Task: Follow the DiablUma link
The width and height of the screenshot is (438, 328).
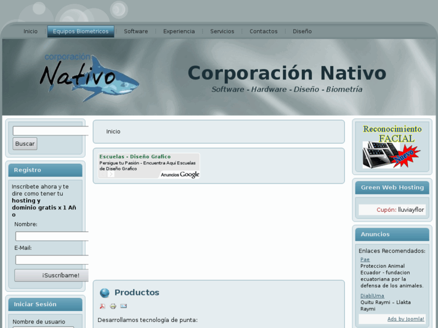Action: tap(372, 296)
